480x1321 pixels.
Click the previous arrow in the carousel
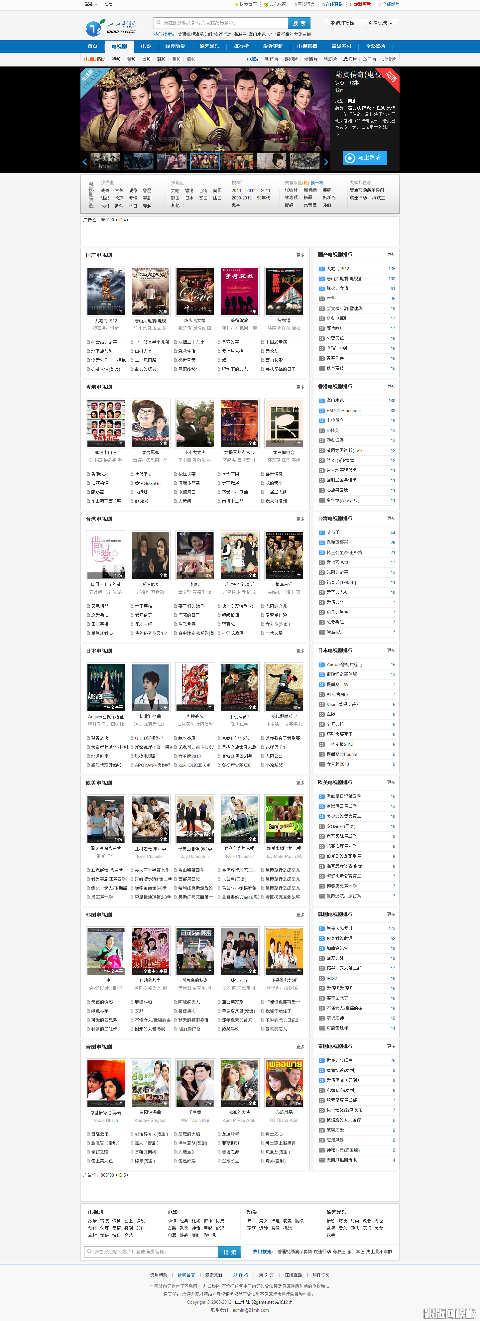pyautogui.click(x=85, y=162)
